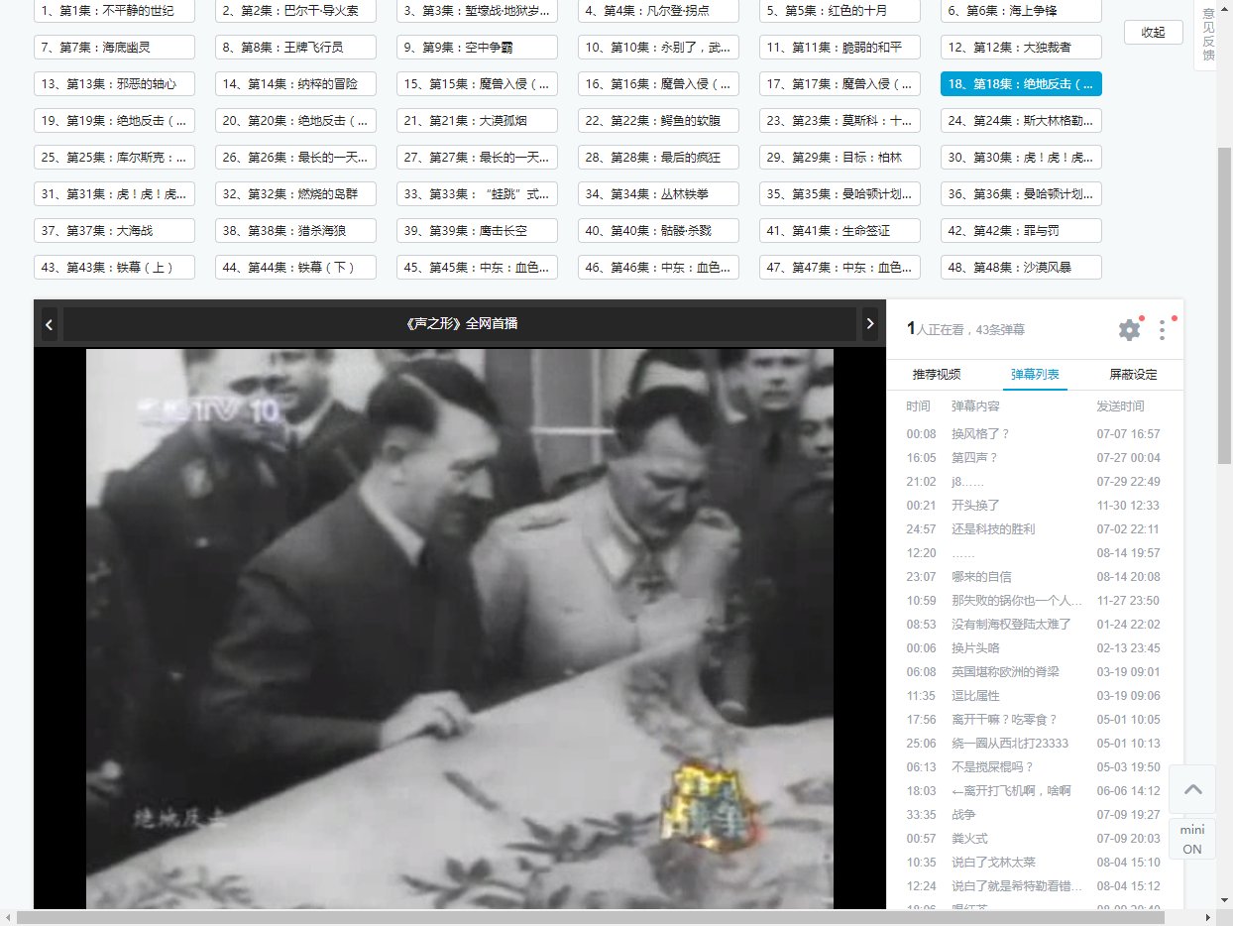This screenshot has width=1233, height=926.
Task: Open the 意见反馈 feedback side tab
Action: (x=1207, y=35)
